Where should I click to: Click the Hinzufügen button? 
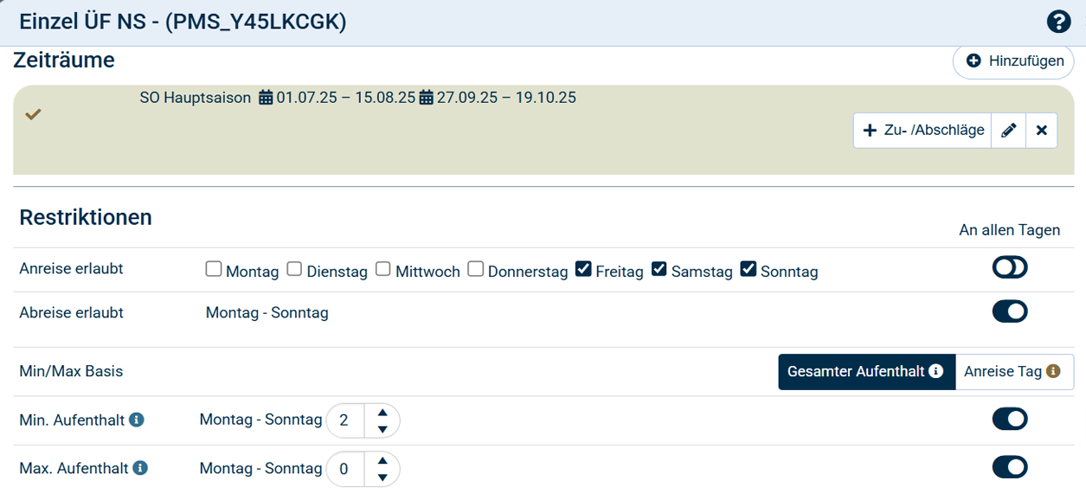pos(1014,61)
